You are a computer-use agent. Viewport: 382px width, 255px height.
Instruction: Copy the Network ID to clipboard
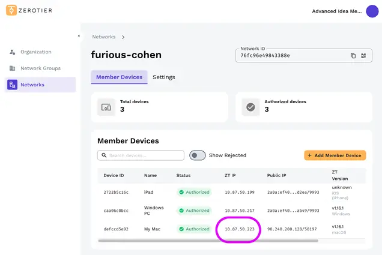353,56
